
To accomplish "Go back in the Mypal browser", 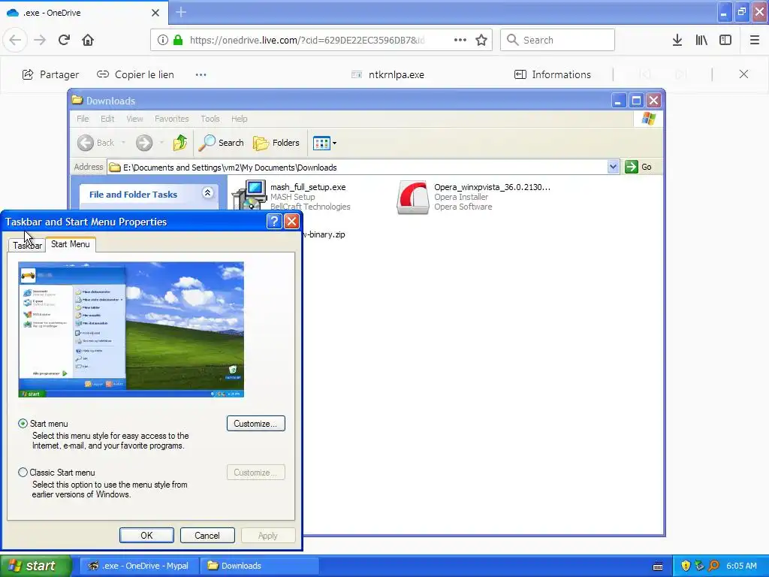I will (x=15, y=40).
